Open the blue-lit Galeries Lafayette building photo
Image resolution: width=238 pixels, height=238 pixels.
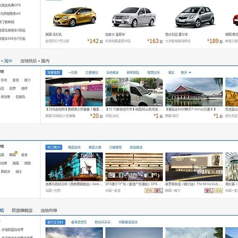74,167
